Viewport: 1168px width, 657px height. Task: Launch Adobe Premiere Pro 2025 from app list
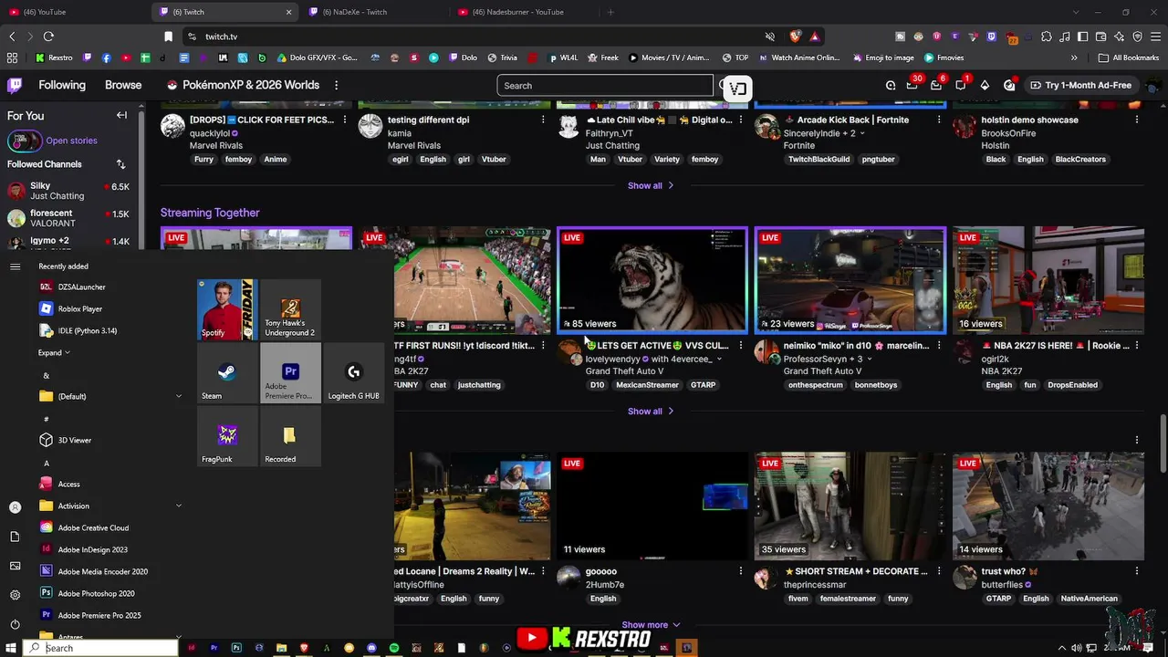99,615
